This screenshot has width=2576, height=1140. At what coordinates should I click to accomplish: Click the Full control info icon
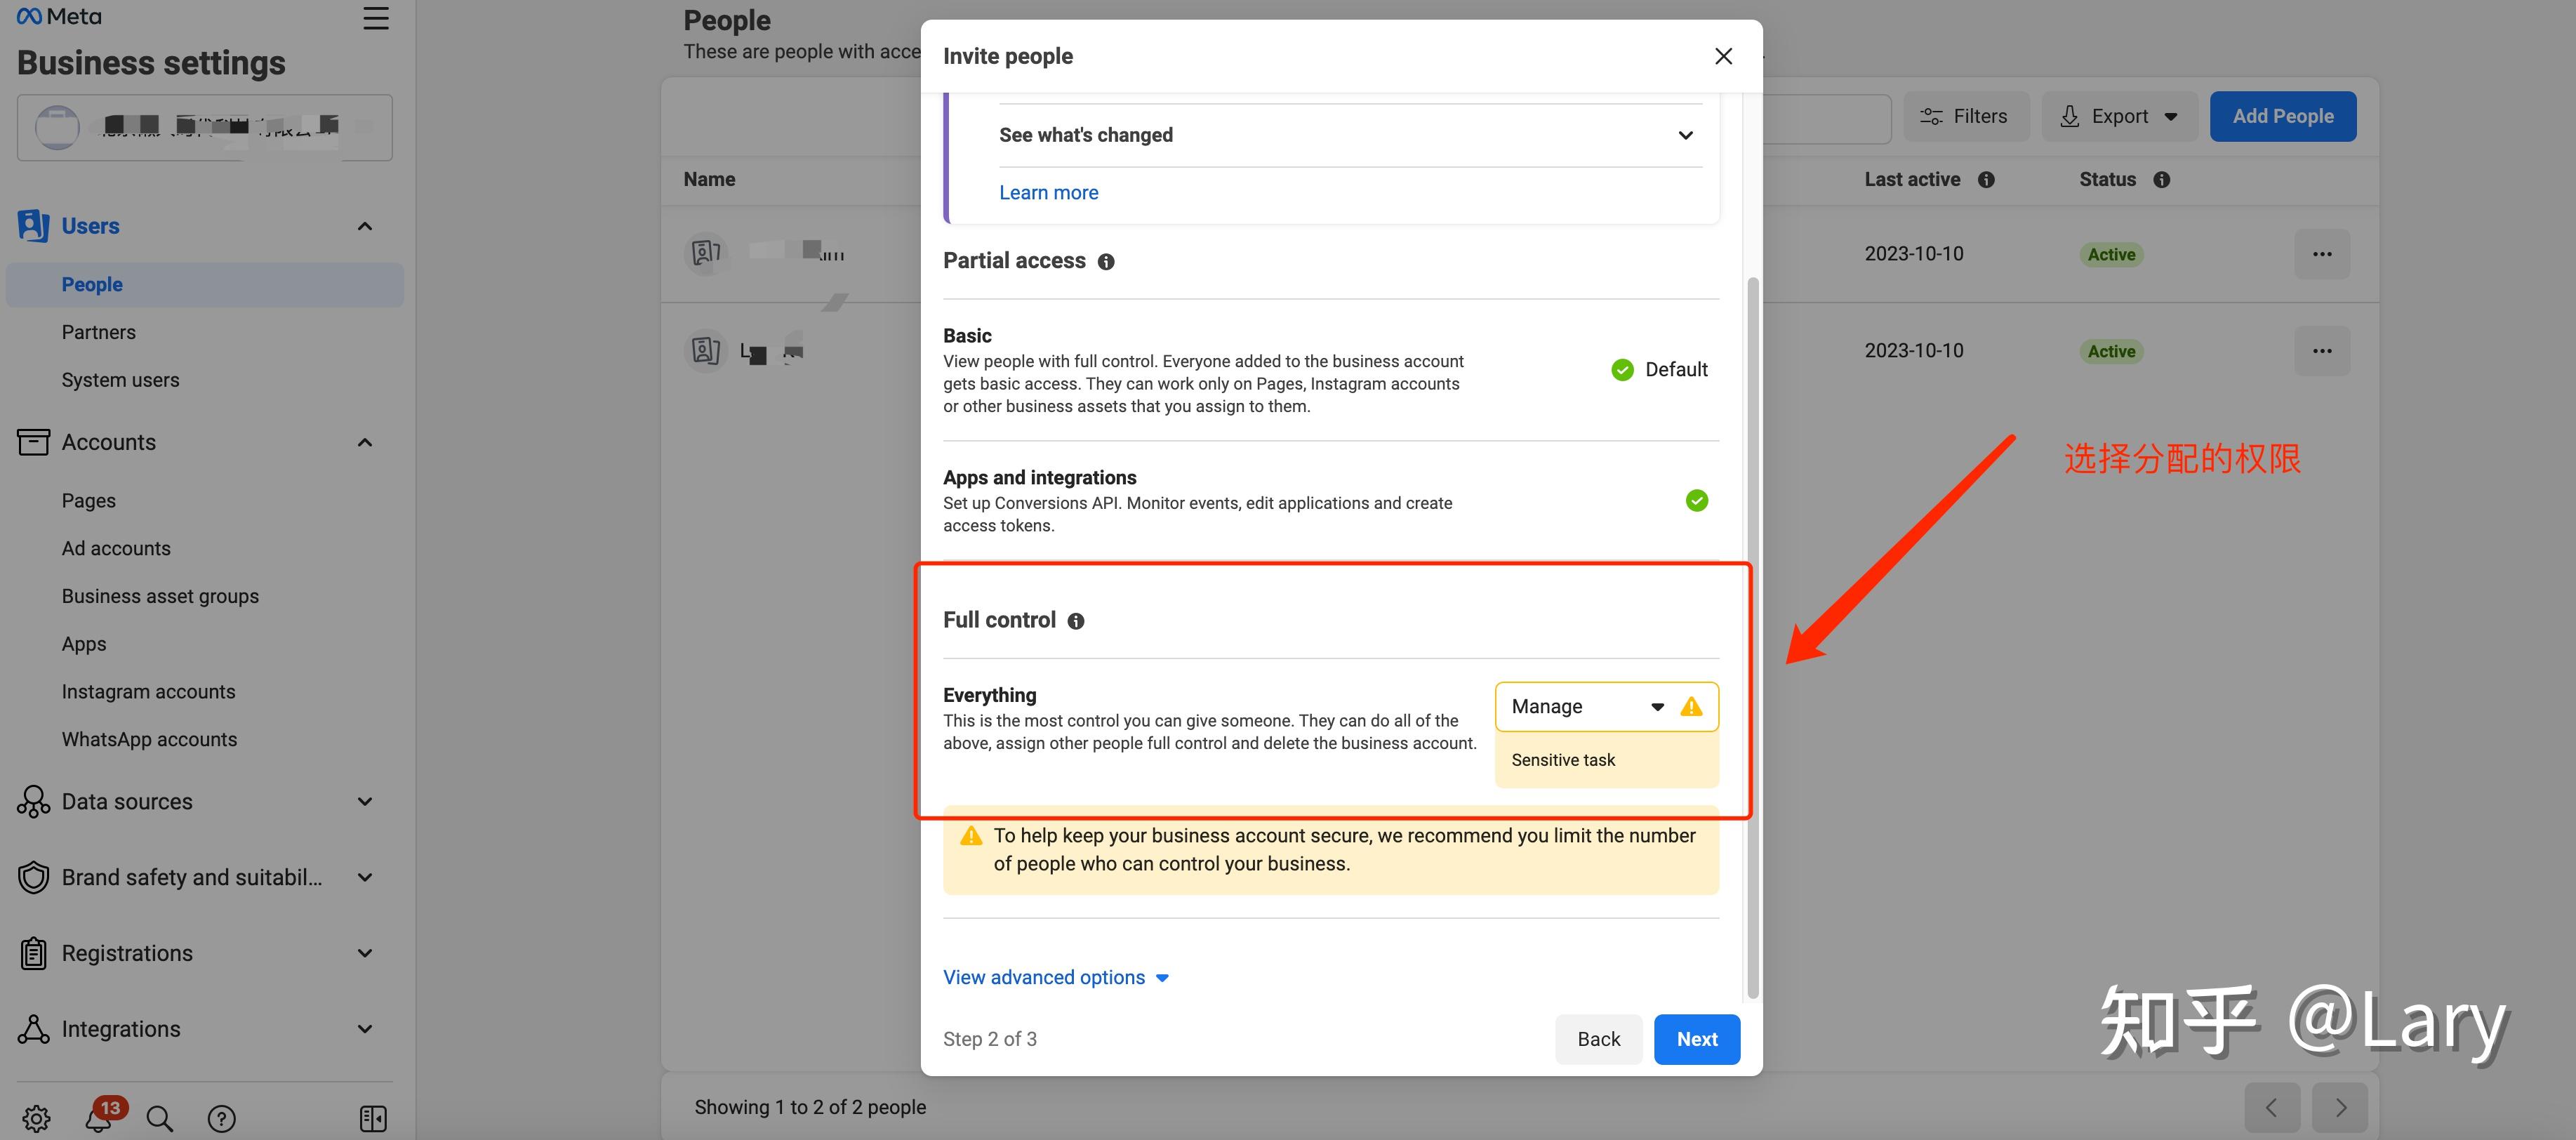1076,621
